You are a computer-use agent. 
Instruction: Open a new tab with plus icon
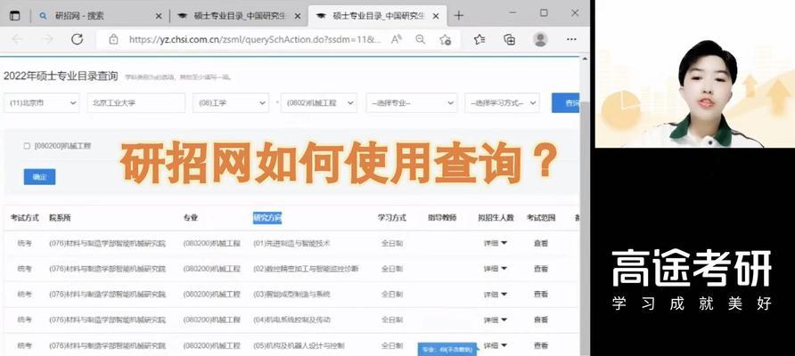pos(458,16)
